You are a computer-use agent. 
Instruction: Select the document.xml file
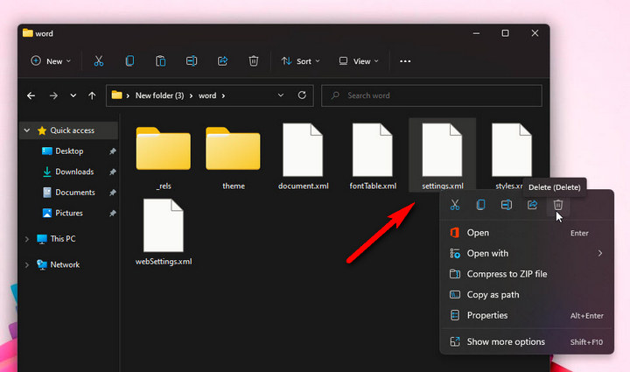pyautogui.click(x=303, y=157)
